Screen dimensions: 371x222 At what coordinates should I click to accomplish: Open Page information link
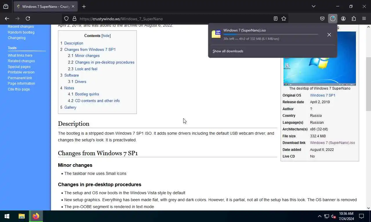pyautogui.click(x=21, y=84)
